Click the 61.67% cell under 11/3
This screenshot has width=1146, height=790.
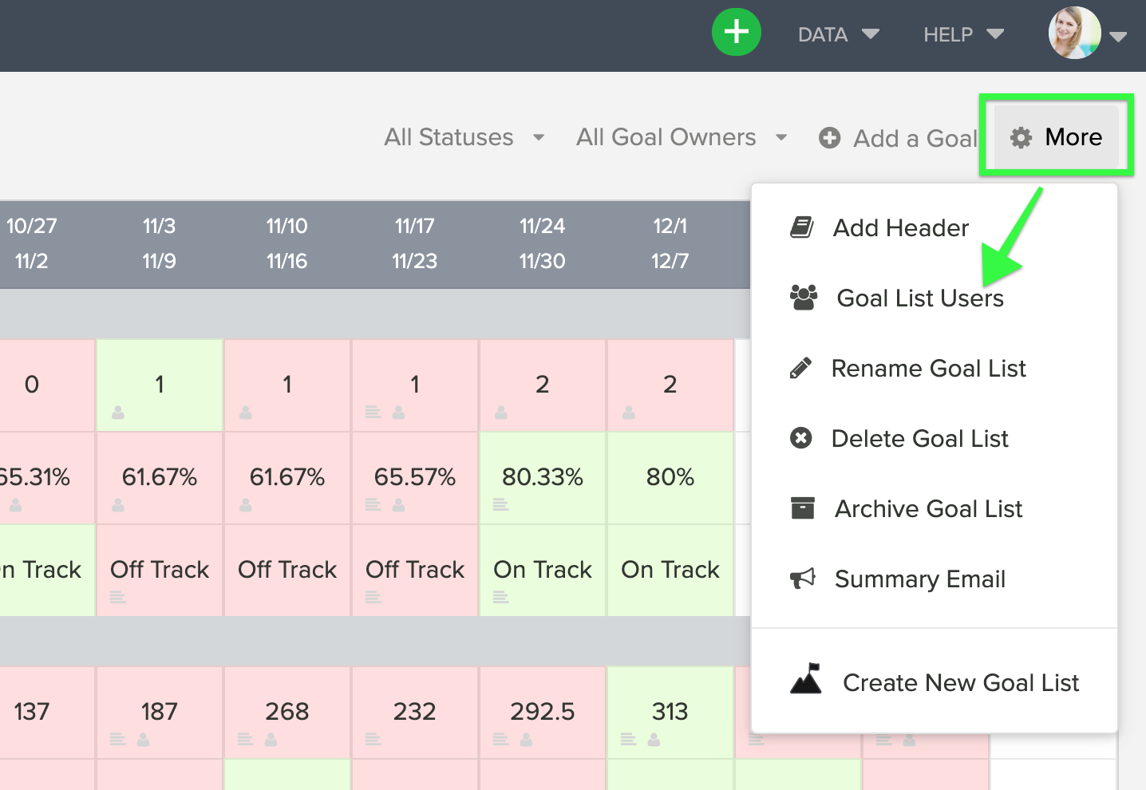coord(160,477)
